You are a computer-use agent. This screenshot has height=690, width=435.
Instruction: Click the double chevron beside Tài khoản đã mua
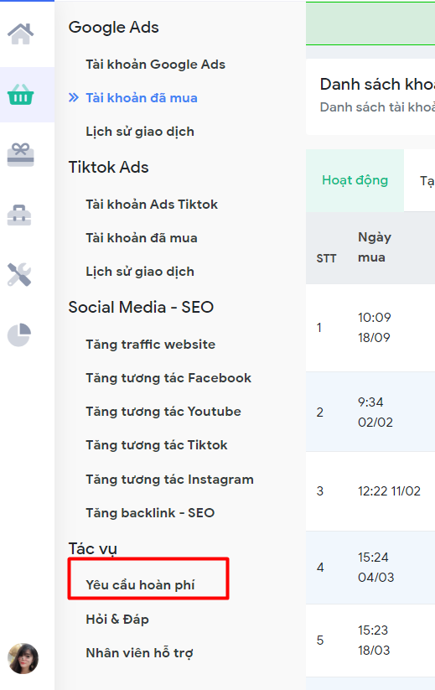click(x=74, y=98)
